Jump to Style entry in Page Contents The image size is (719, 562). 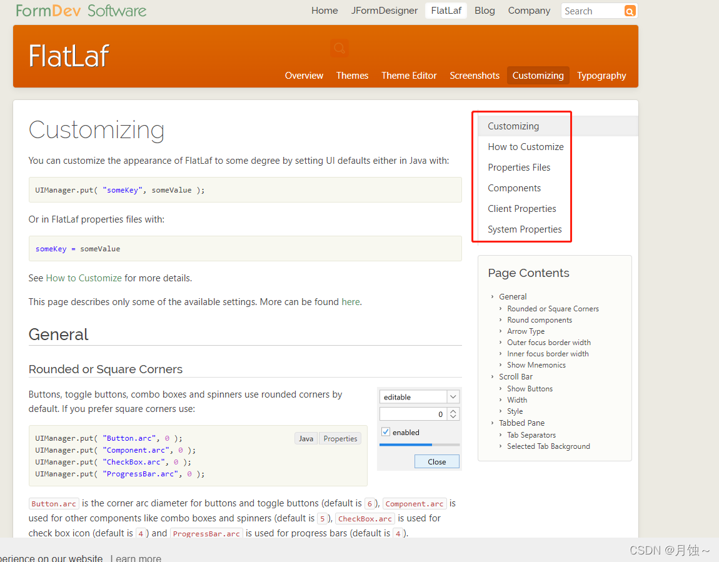[x=515, y=411]
